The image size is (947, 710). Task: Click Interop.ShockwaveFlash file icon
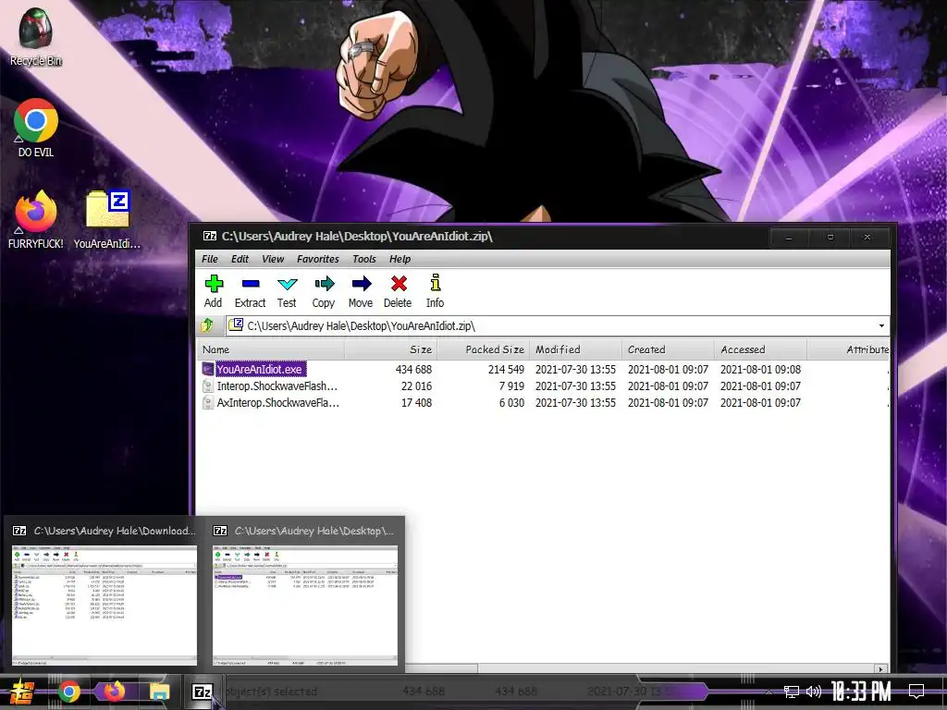[x=208, y=386]
